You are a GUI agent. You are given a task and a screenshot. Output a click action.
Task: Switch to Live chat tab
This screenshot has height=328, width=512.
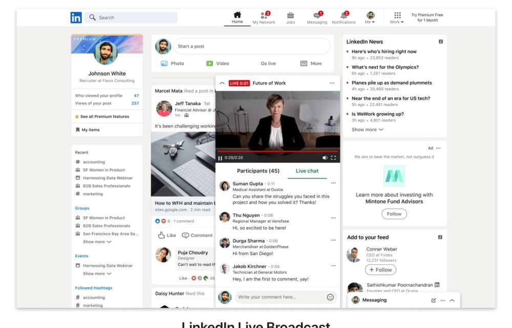coord(307,171)
